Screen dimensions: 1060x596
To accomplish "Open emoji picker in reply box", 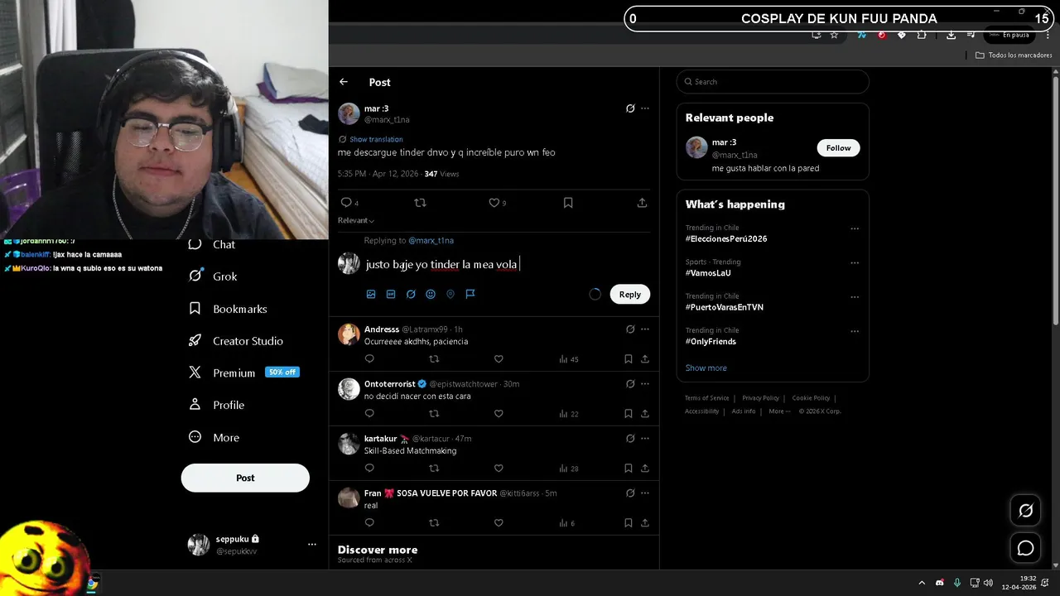I will 431,294.
